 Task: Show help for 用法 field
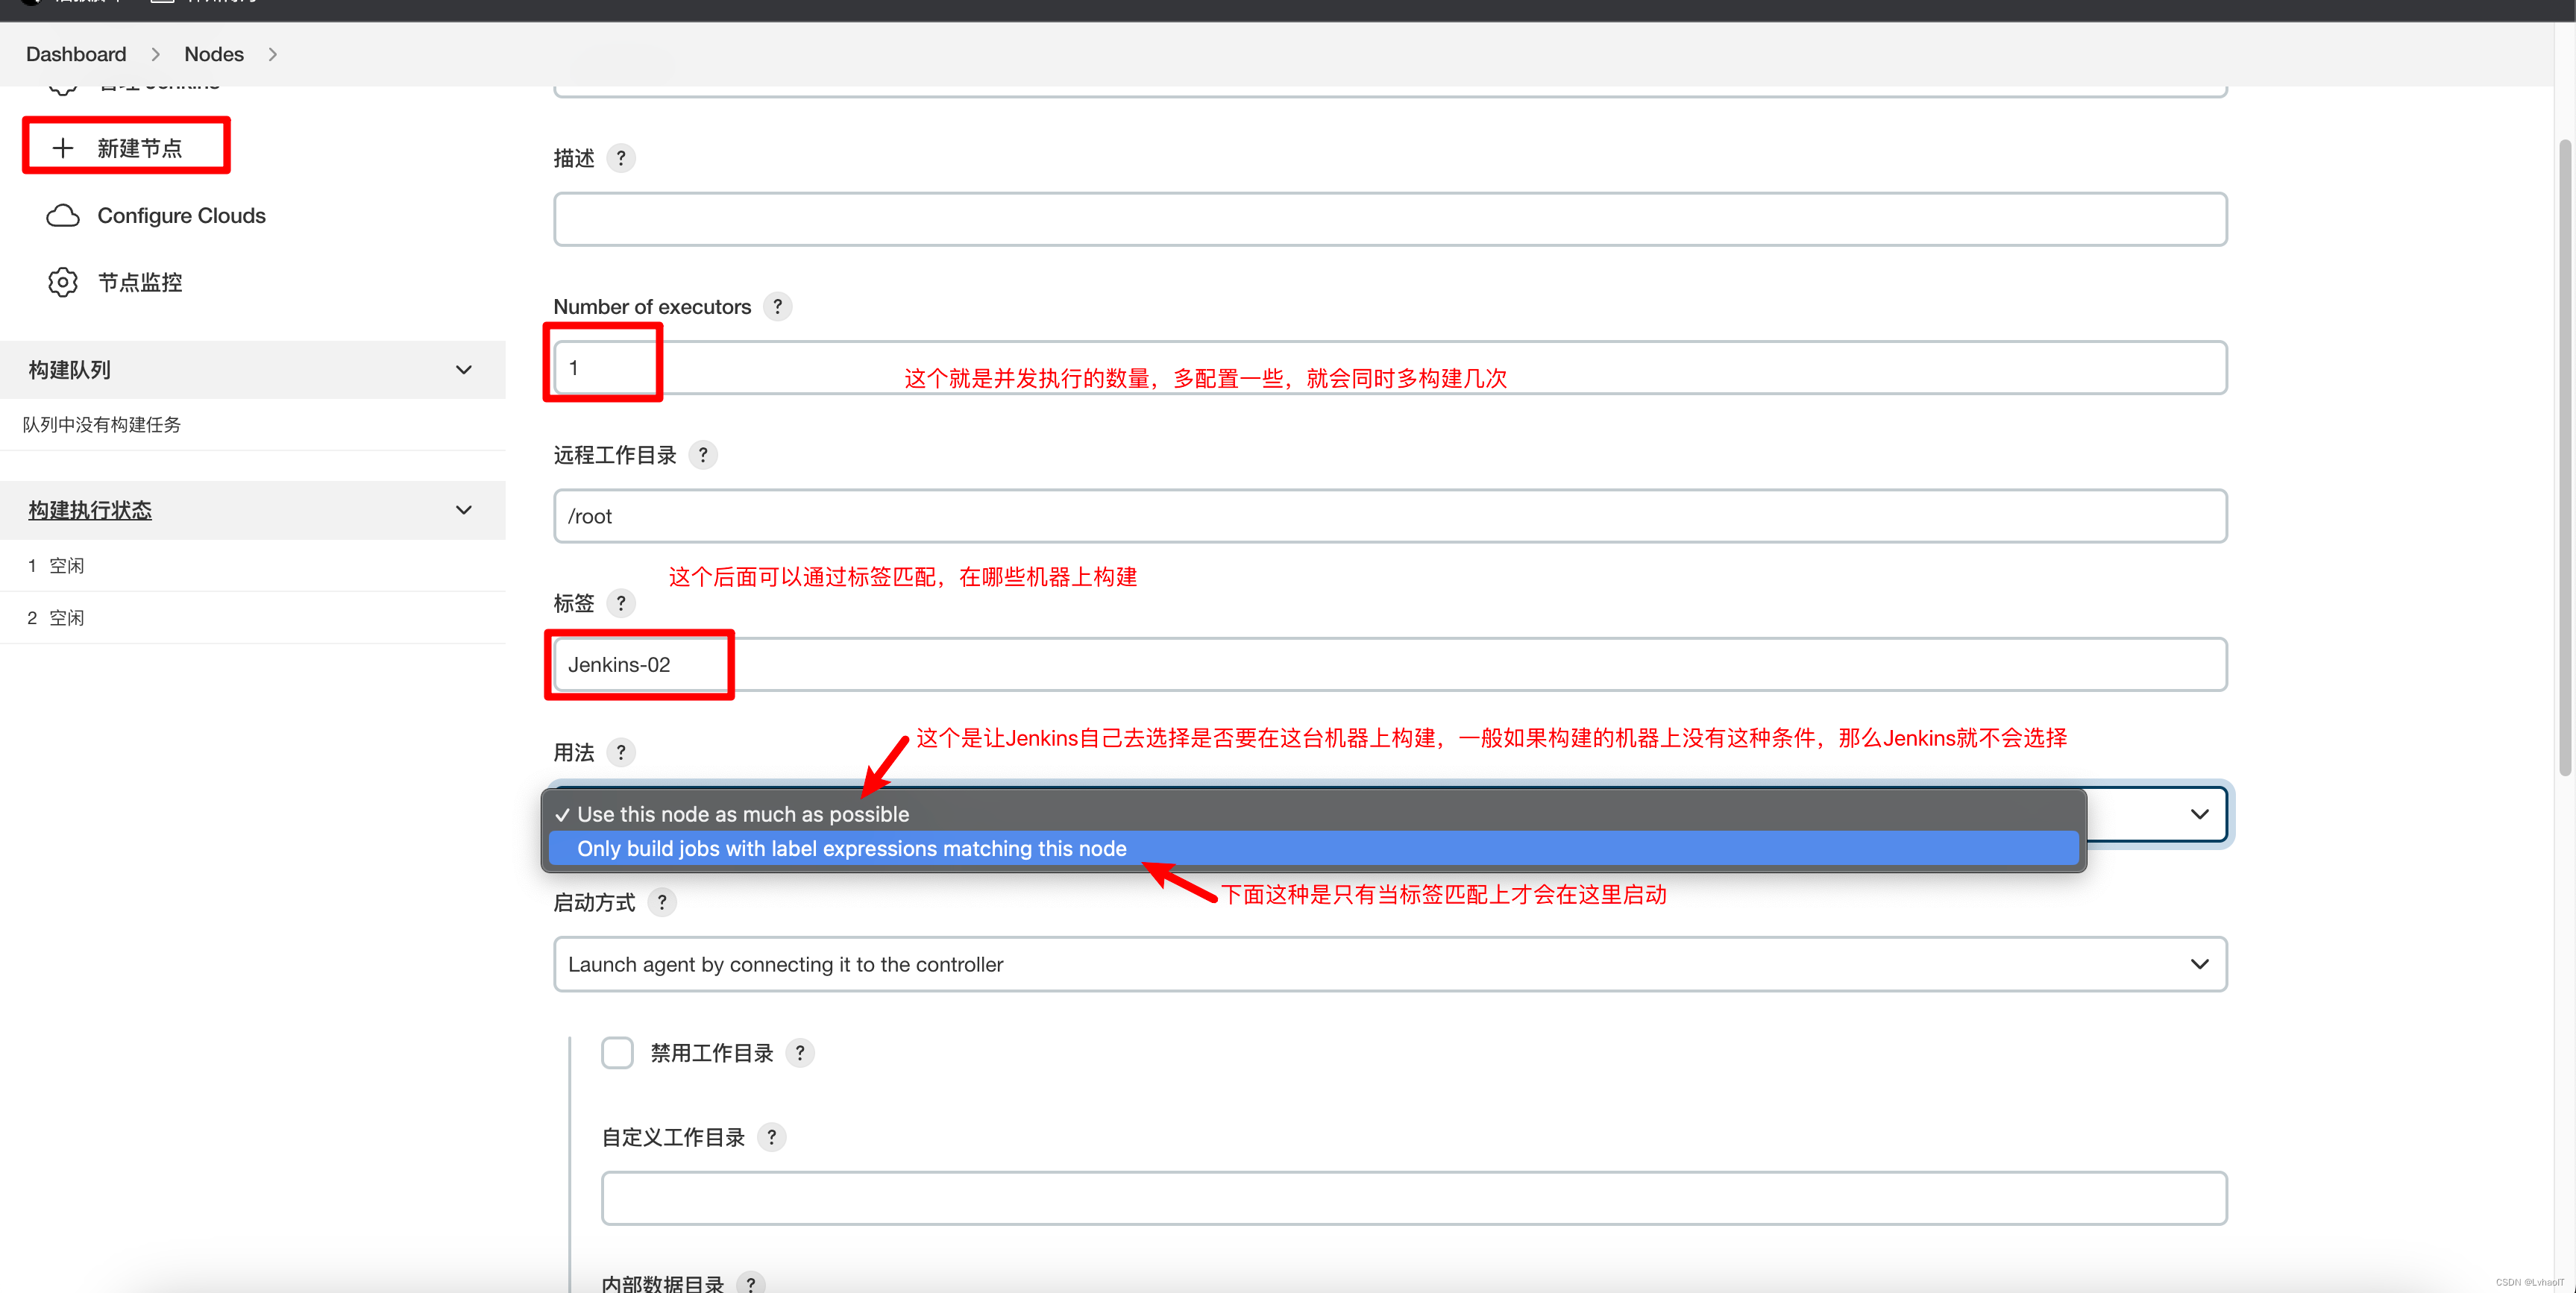(621, 752)
